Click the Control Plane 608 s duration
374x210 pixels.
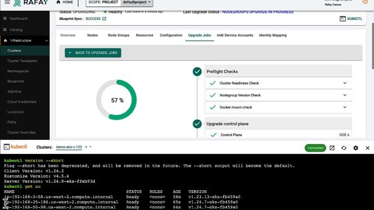tap(344, 135)
